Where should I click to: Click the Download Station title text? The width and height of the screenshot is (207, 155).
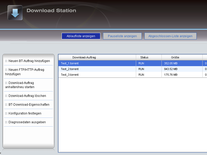coord(51,11)
